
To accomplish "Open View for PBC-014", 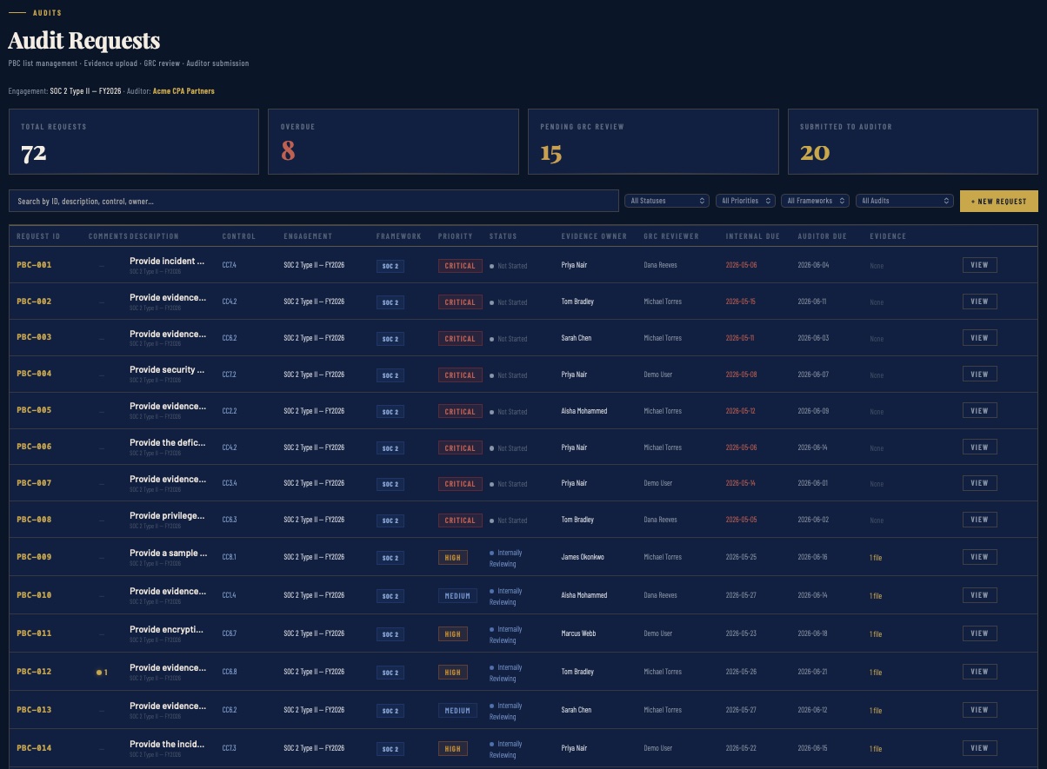I will [x=979, y=748].
